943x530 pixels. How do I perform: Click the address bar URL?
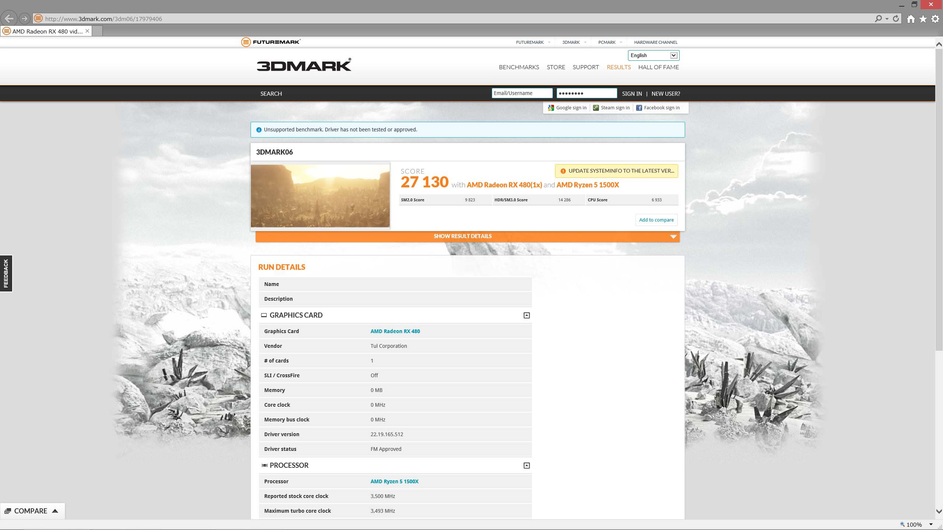pos(104,19)
